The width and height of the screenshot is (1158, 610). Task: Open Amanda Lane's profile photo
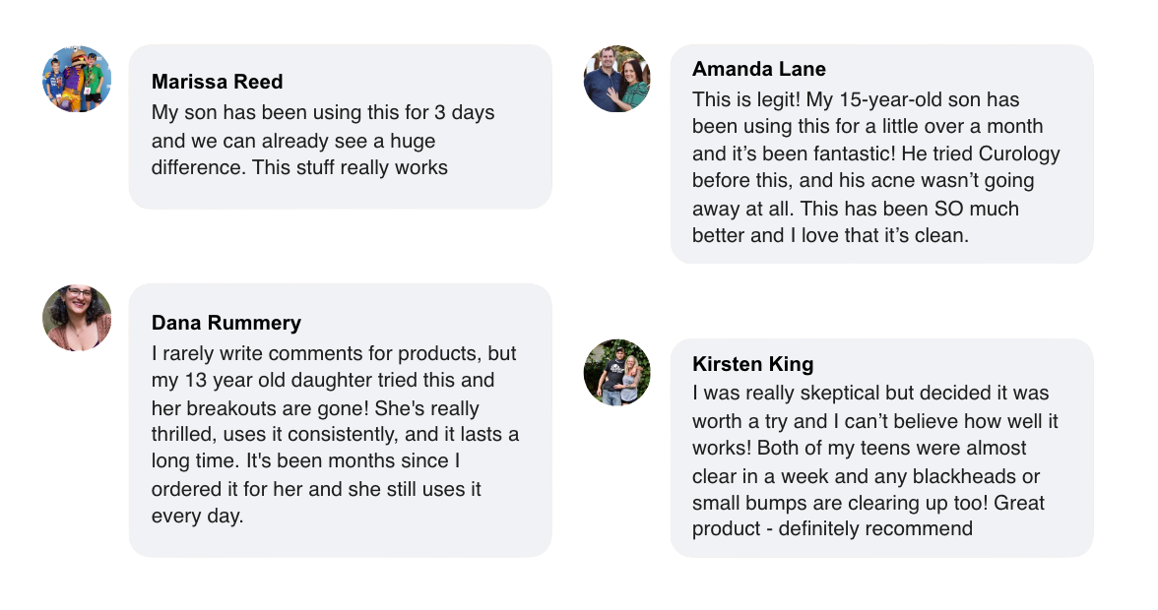[x=617, y=79]
